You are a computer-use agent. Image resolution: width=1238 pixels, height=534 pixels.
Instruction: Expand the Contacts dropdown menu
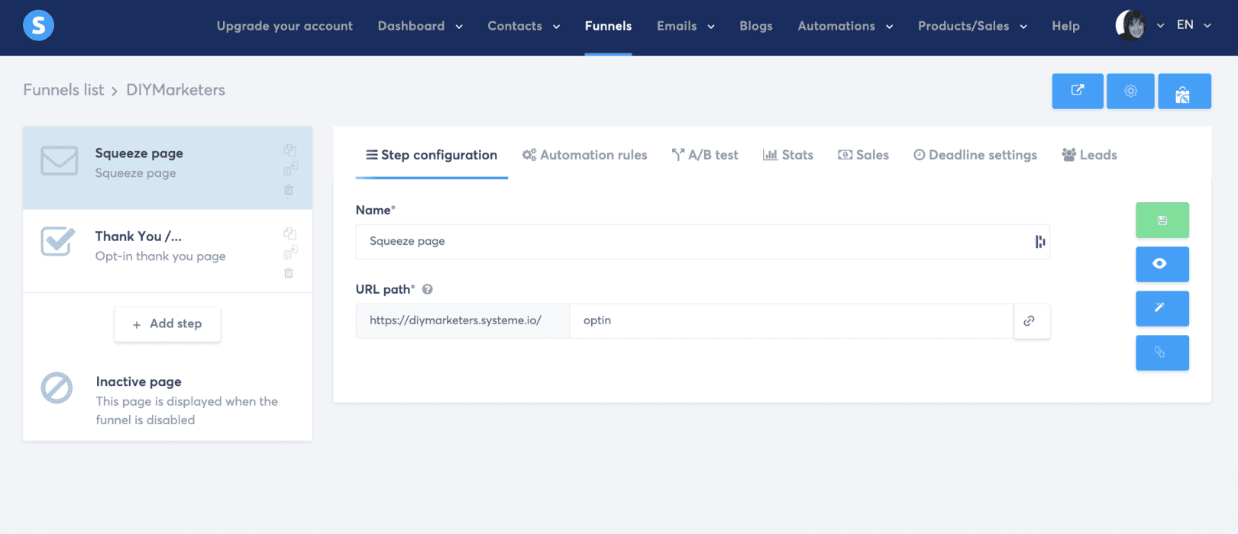pos(524,26)
